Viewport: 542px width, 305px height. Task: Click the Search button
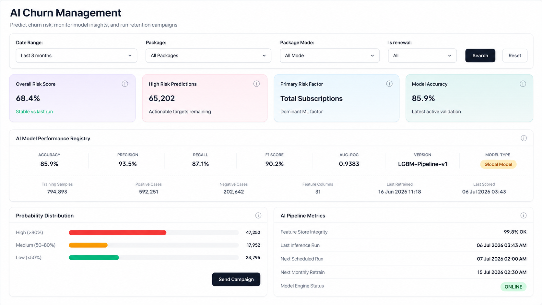480,55
